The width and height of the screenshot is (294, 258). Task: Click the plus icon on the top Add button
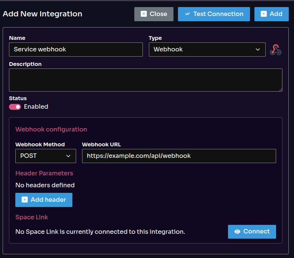click(x=264, y=14)
